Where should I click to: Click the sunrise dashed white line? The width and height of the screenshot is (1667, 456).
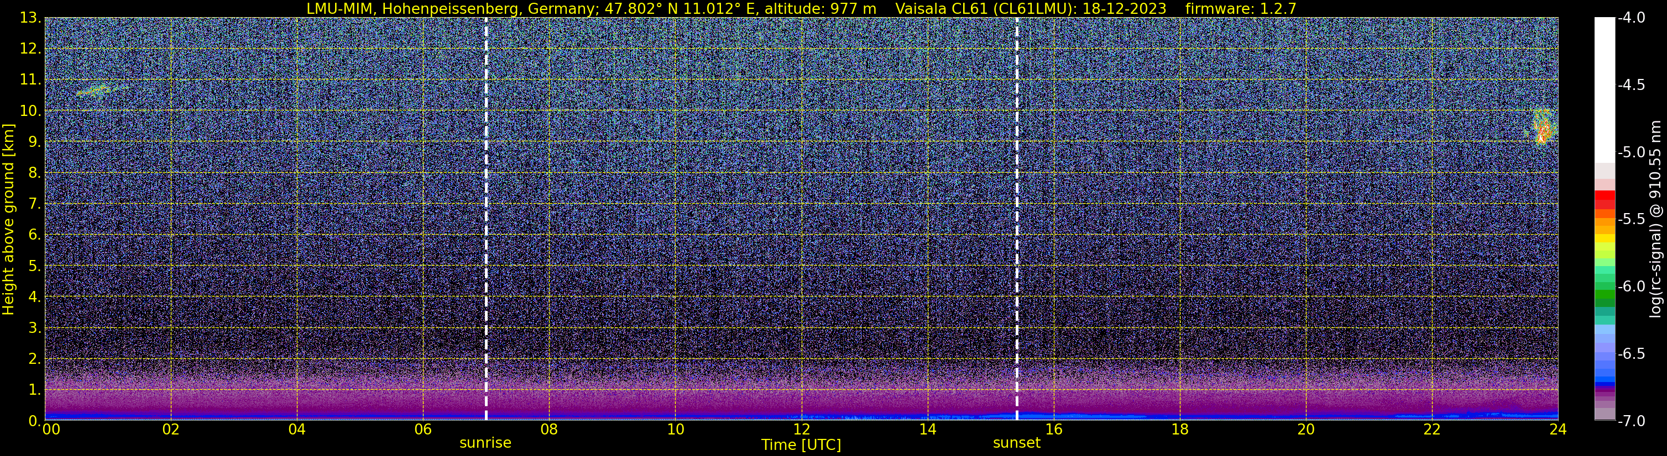(486, 218)
